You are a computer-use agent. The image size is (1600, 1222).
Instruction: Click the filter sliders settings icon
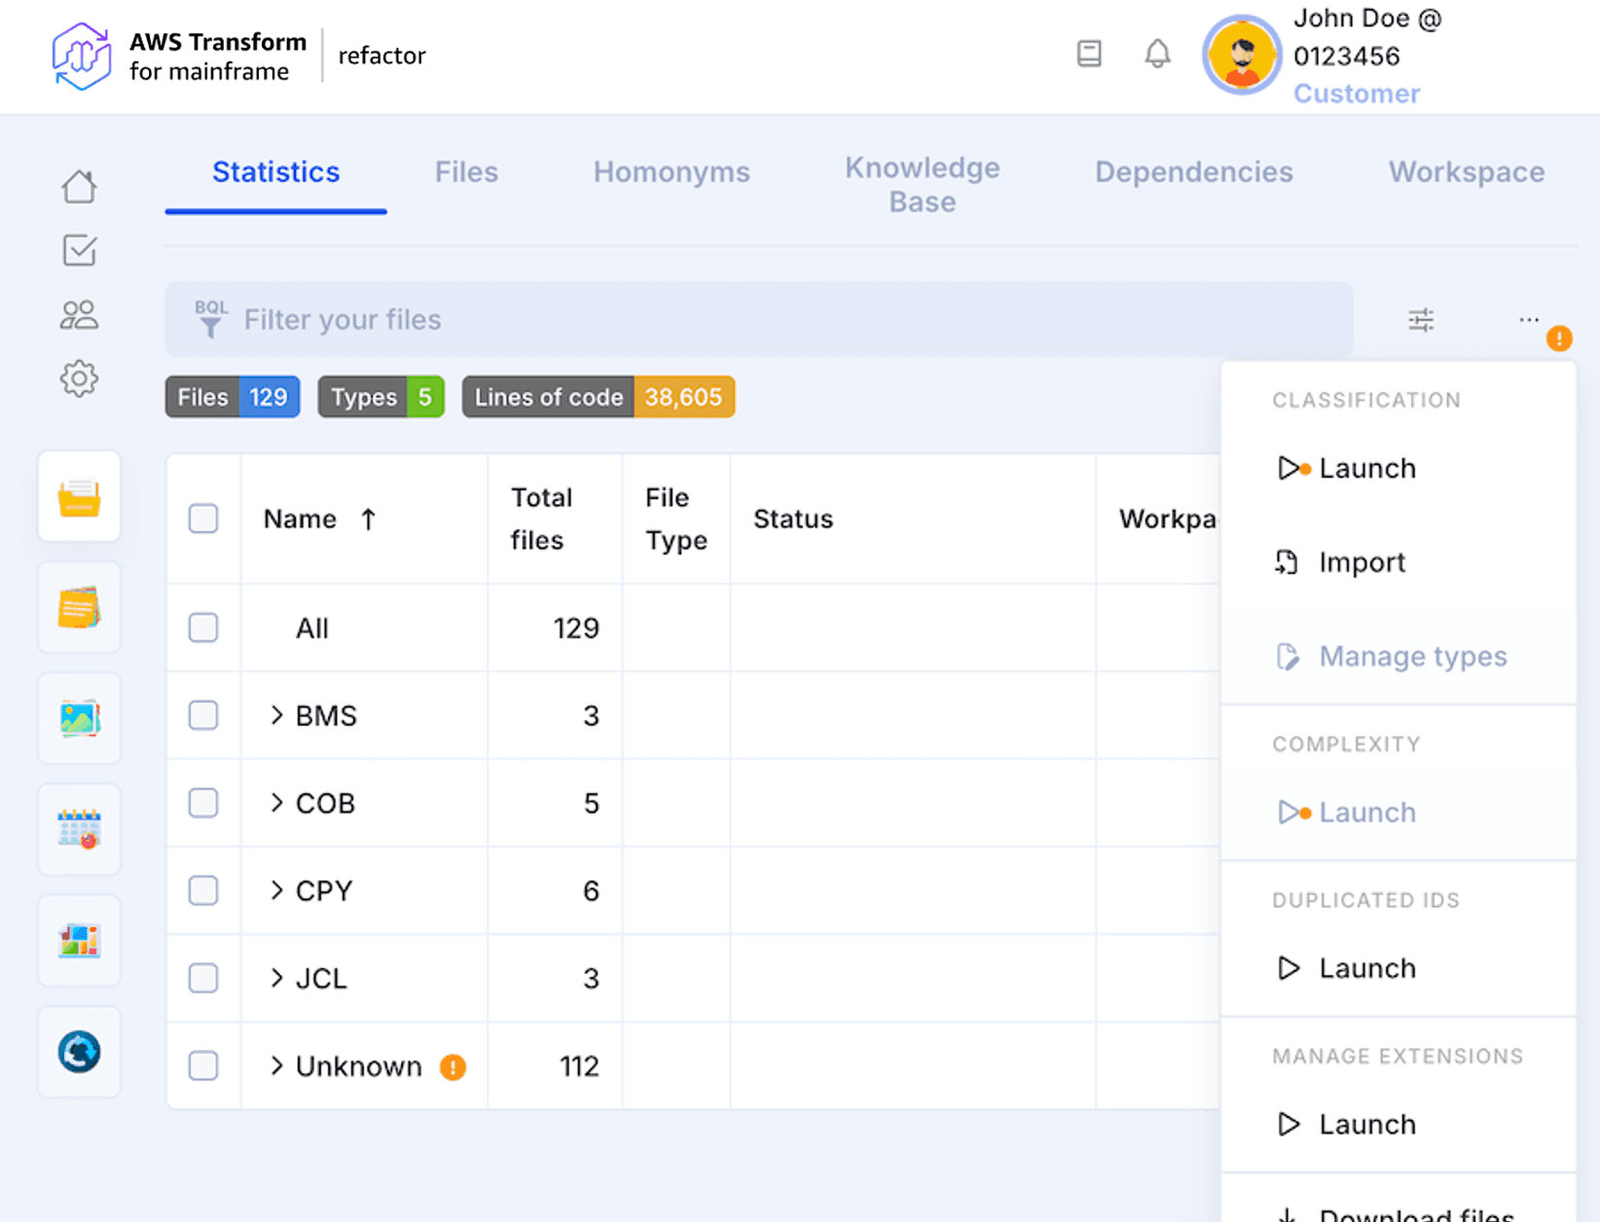(x=1421, y=319)
